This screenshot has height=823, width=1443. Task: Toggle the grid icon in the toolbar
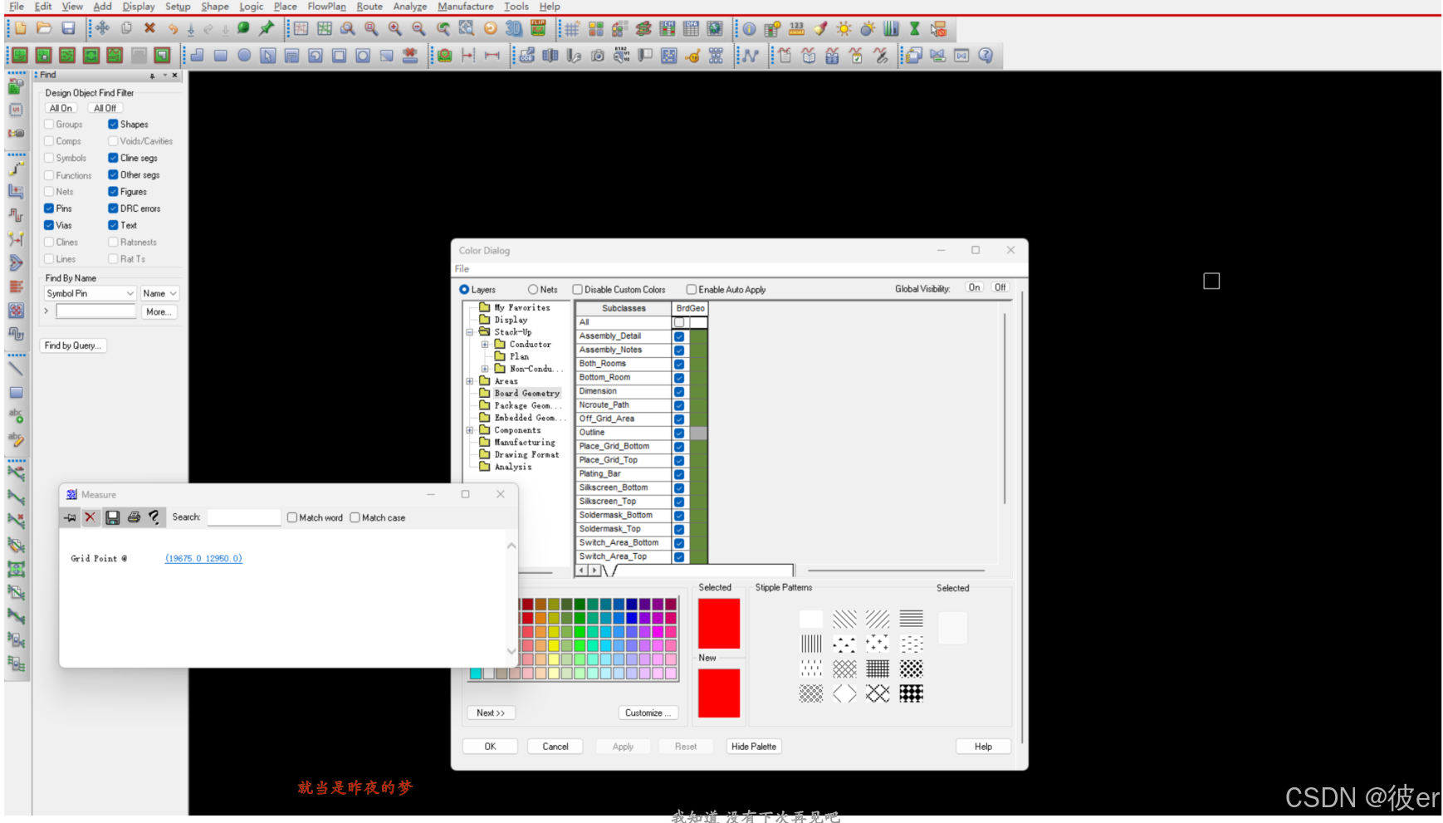(572, 28)
